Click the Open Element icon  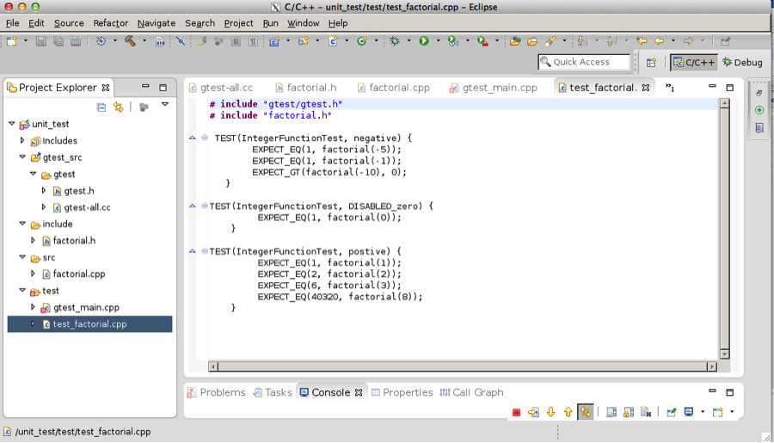[515, 41]
